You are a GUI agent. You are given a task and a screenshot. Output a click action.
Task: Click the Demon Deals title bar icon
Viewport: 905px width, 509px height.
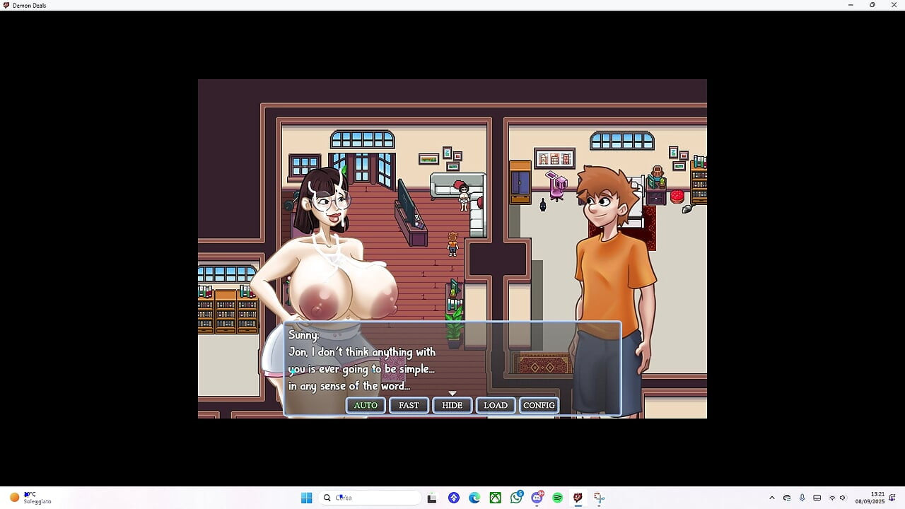6,5
